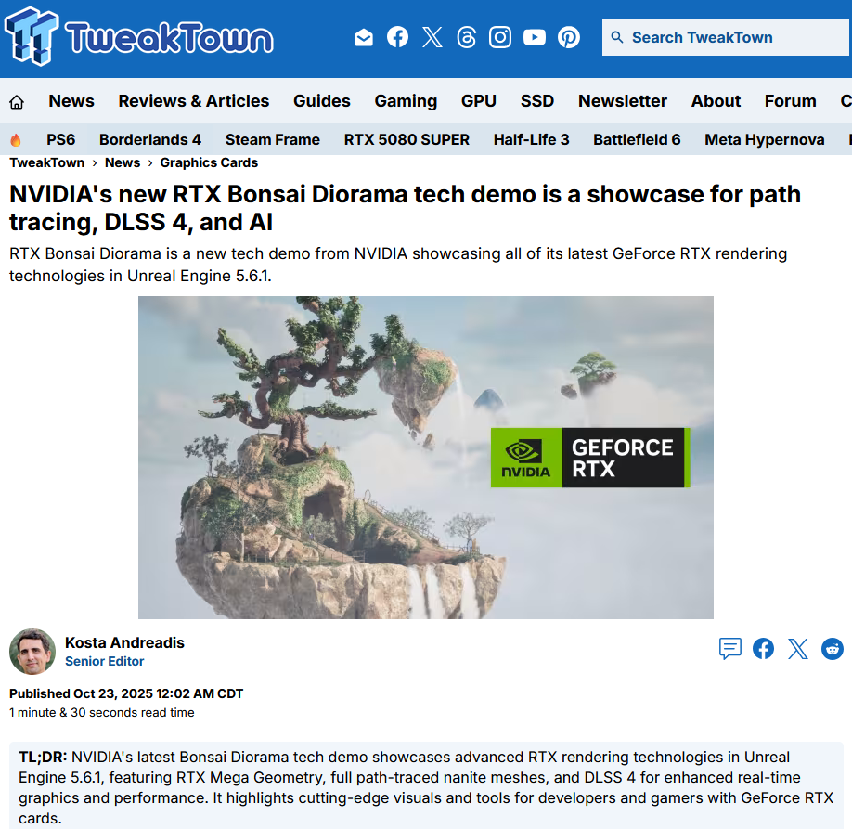
Task: Open the Guides menu item
Action: (322, 101)
